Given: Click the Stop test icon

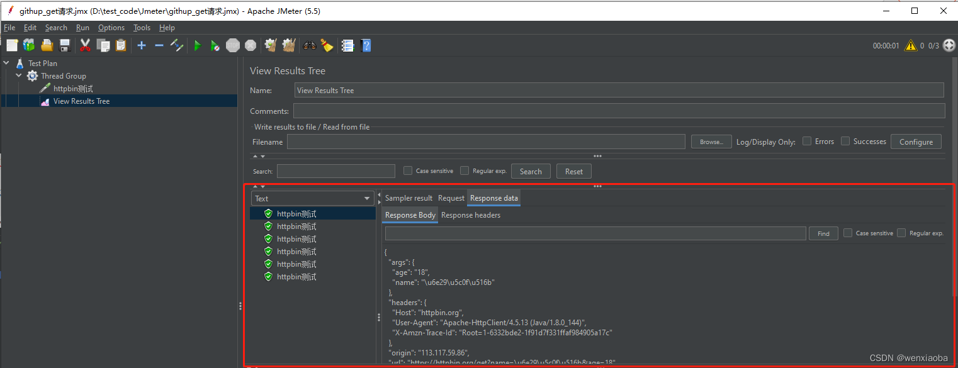Looking at the screenshot, I should click(232, 45).
